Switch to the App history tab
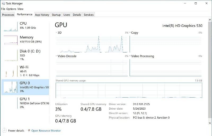This screenshot has width=212, height=136. [x=42, y=15]
